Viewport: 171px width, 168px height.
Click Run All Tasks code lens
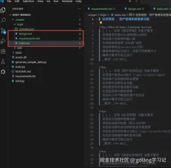tap(117, 27)
